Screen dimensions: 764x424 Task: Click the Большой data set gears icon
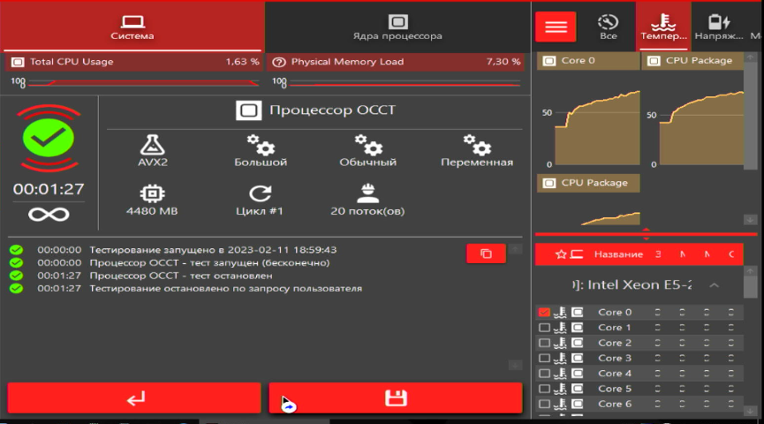pos(261,145)
